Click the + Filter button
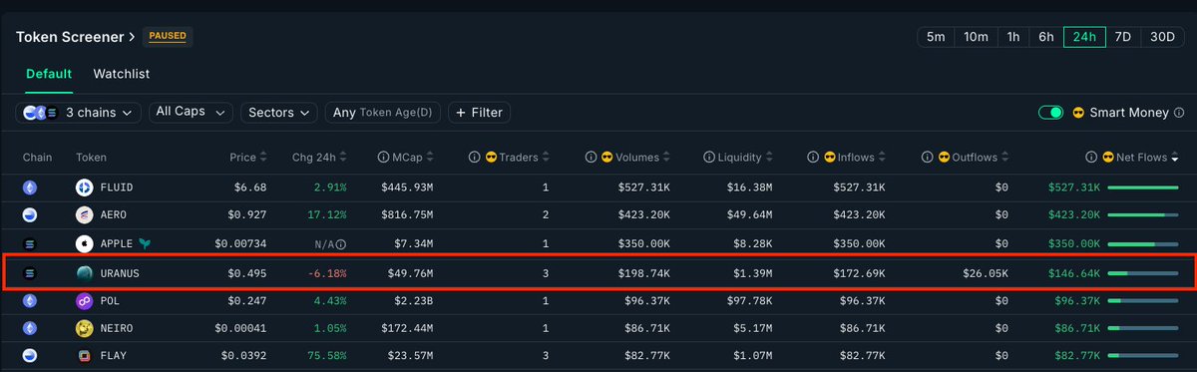 point(479,113)
